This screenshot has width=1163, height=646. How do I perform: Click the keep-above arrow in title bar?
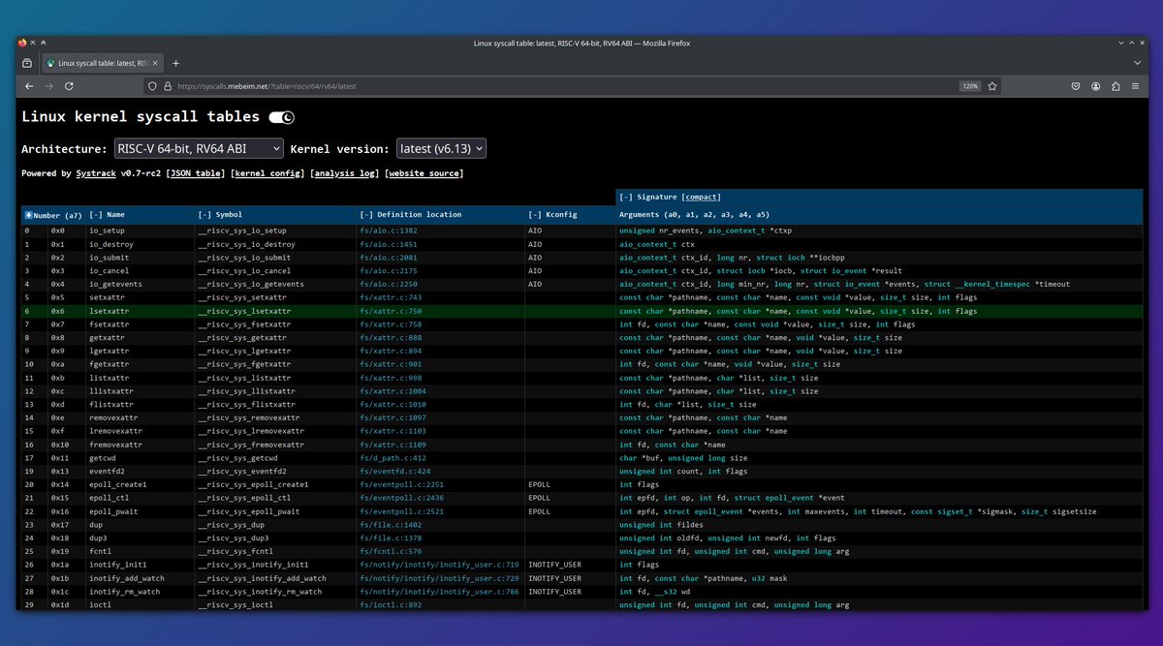coord(44,43)
